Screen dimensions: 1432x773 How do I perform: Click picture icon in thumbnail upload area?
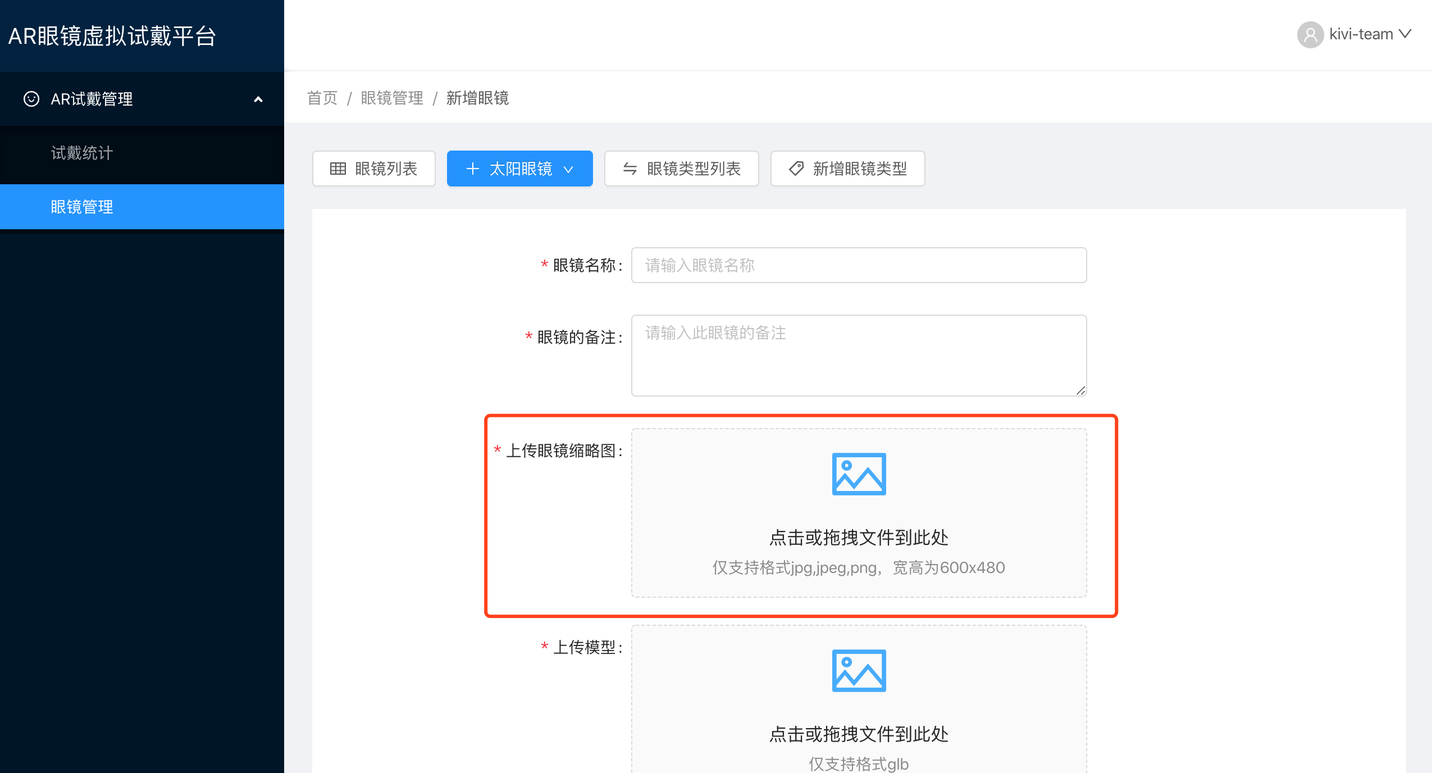859,474
